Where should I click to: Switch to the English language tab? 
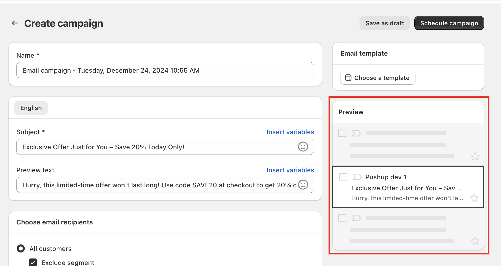pos(31,108)
